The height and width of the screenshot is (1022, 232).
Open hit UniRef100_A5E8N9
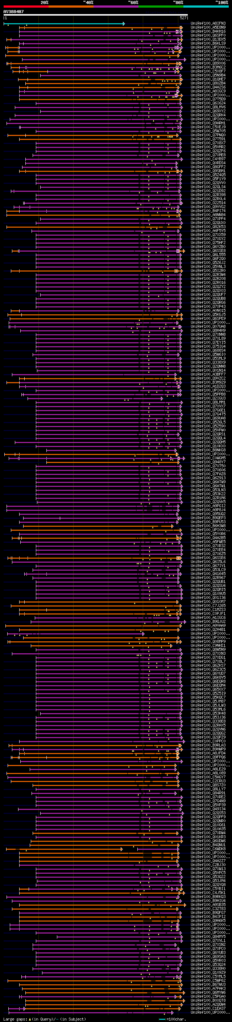[x=208, y=28]
